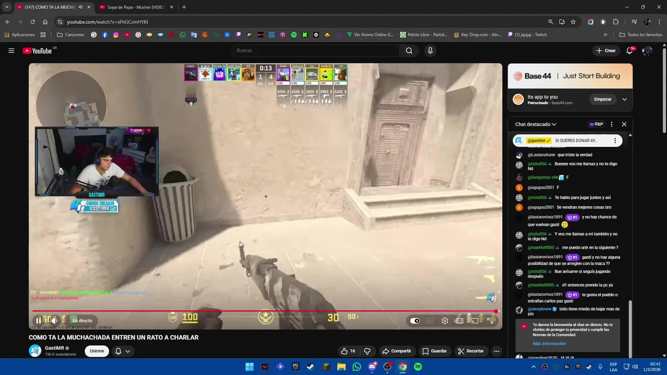Join the channel with Unirme
The height and width of the screenshot is (375, 667).
(x=97, y=351)
